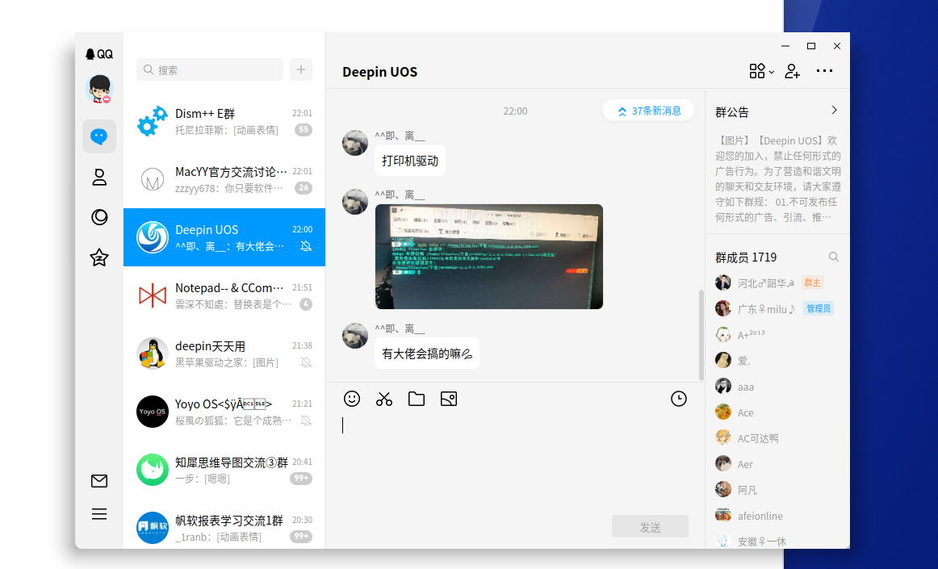Select member 爱. in list
938x569 pixels.
(777, 360)
